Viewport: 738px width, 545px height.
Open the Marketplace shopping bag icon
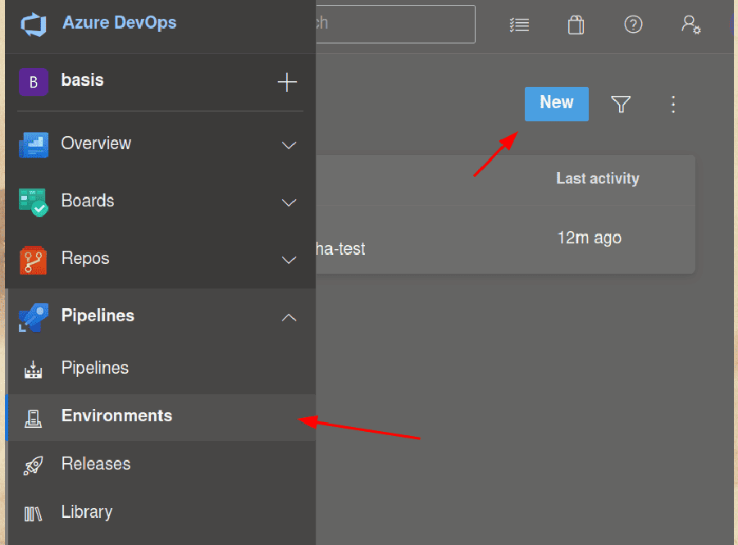coord(576,25)
